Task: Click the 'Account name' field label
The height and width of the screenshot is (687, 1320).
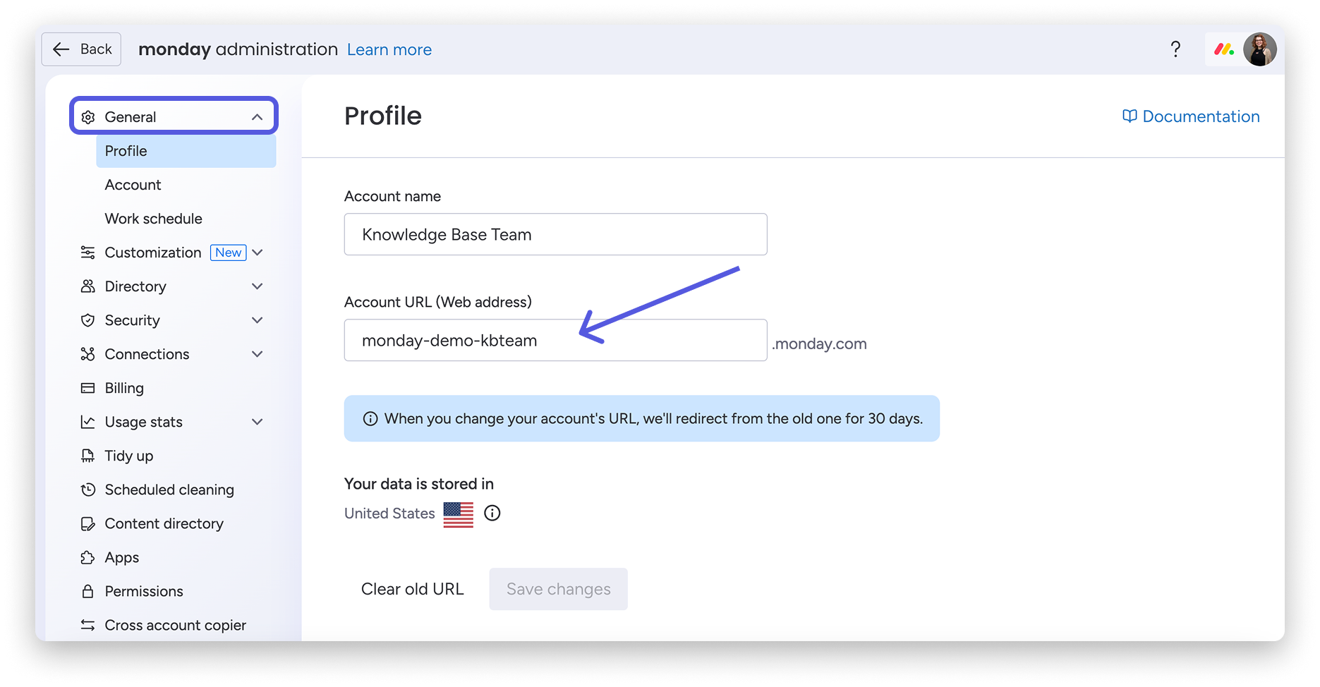Action: coord(392,196)
